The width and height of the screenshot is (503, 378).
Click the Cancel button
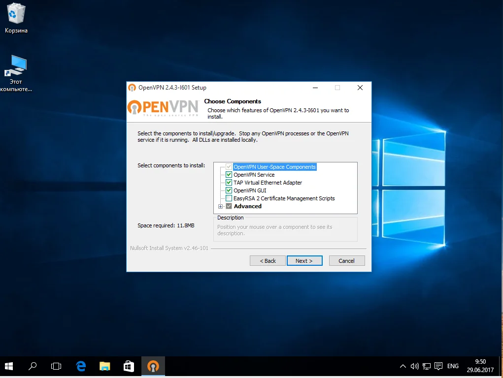coord(347,261)
